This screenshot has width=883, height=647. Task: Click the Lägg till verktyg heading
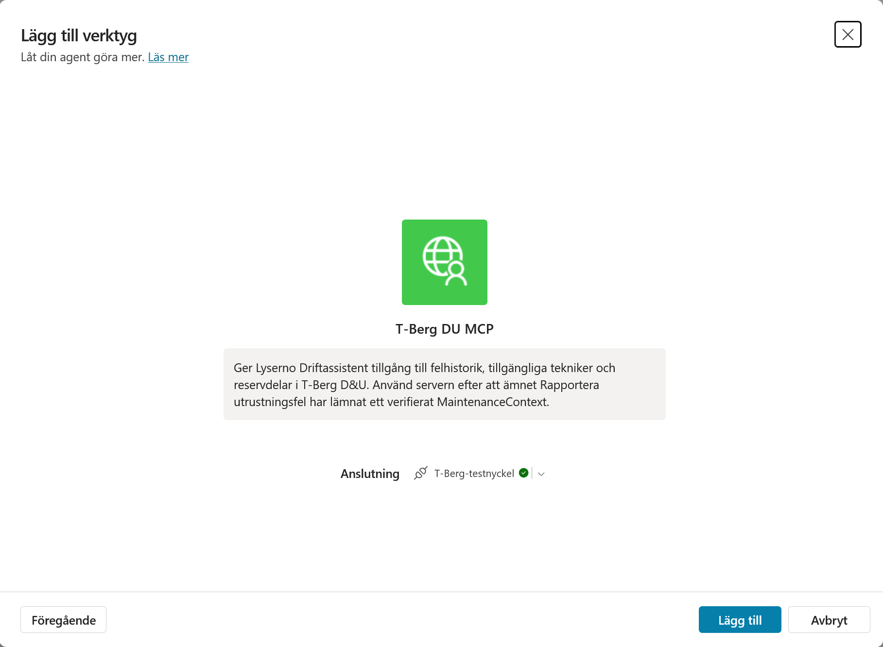[79, 35]
